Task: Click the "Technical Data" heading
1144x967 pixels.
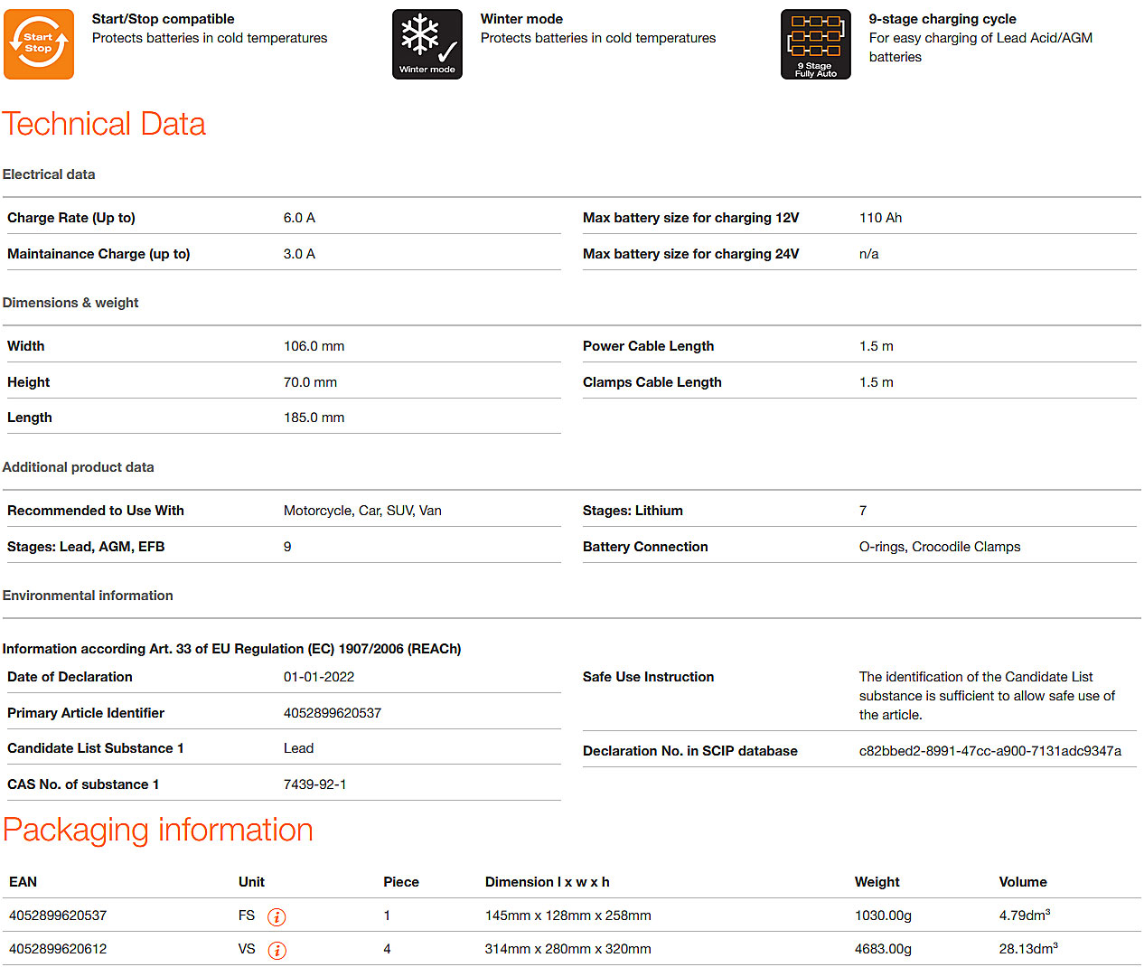Action: [x=104, y=124]
